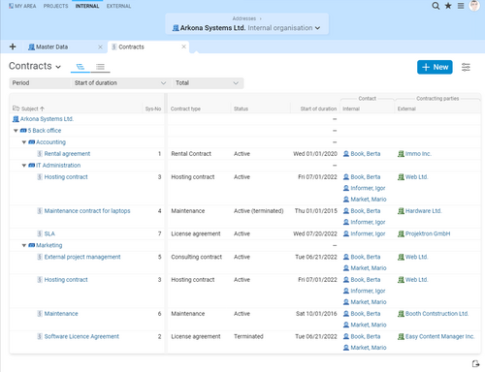Viewport: 485px width, 372px height.
Task: Click the Contract type column header
Action: [185, 108]
